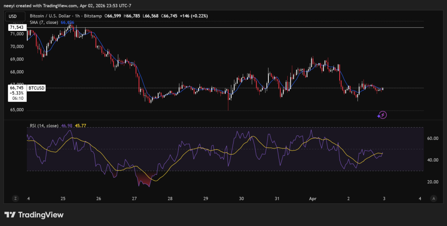
Task: Select the SMA (7, close) indicator legend
Action: (45, 22)
